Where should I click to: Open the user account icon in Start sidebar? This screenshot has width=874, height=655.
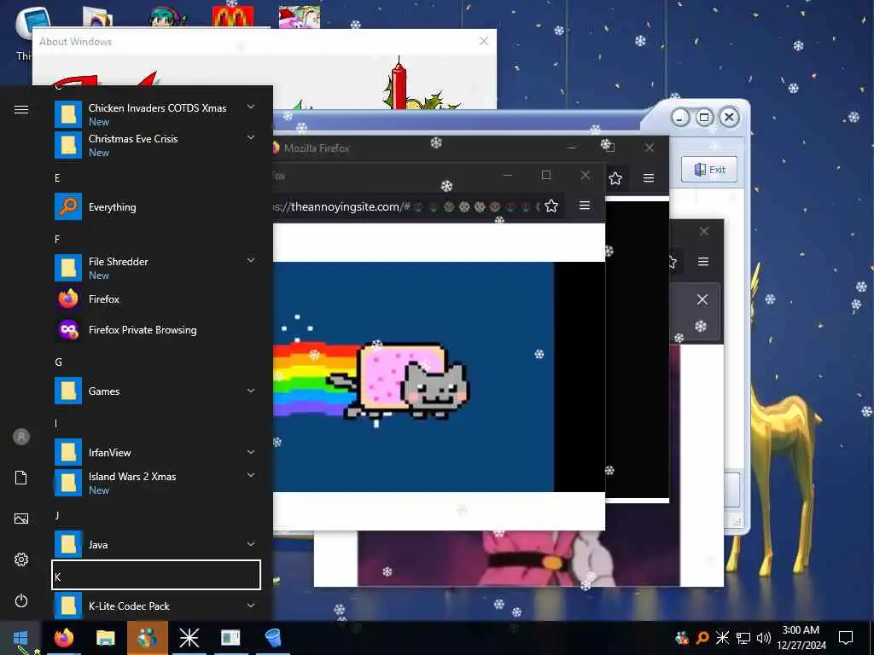click(x=21, y=437)
